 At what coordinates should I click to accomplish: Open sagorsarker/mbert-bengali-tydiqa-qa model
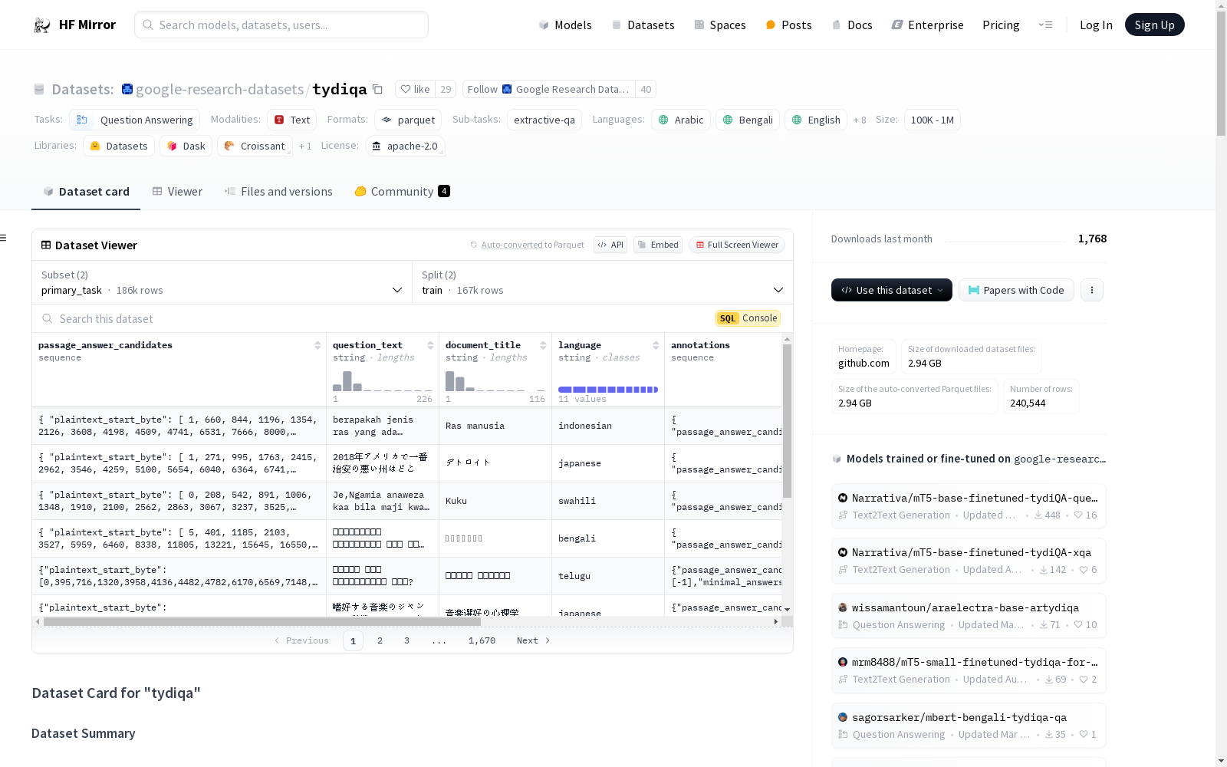(x=969, y=726)
